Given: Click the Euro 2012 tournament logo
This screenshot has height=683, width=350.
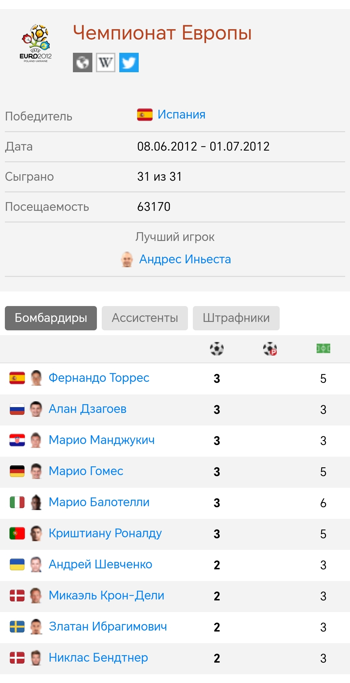Looking at the screenshot, I should tap(36, 43).
